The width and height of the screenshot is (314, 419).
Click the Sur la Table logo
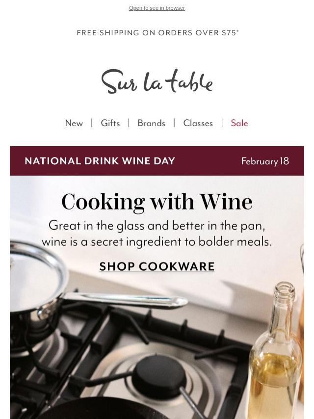(x=157, y=81)
